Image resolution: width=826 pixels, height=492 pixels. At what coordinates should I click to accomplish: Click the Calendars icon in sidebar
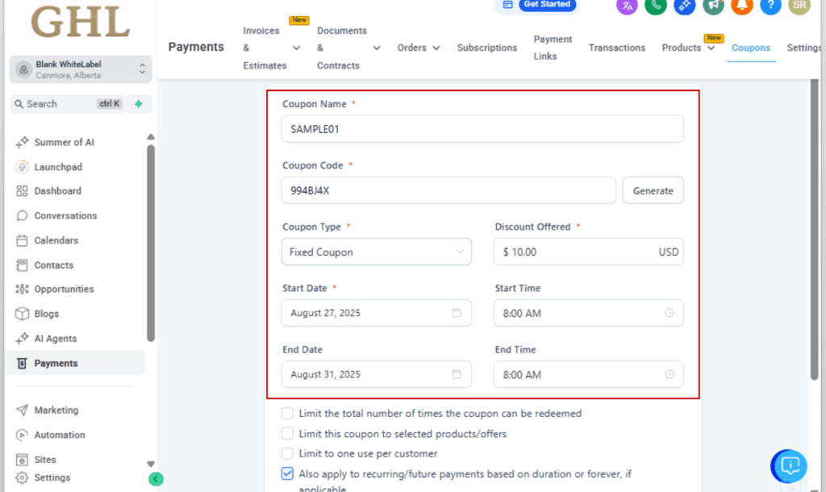[x=22, y=240]
